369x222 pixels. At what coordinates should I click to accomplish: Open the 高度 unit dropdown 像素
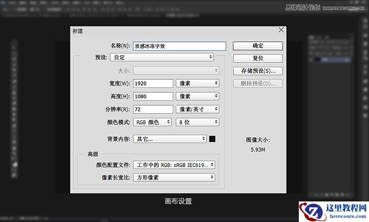point(198,96)
